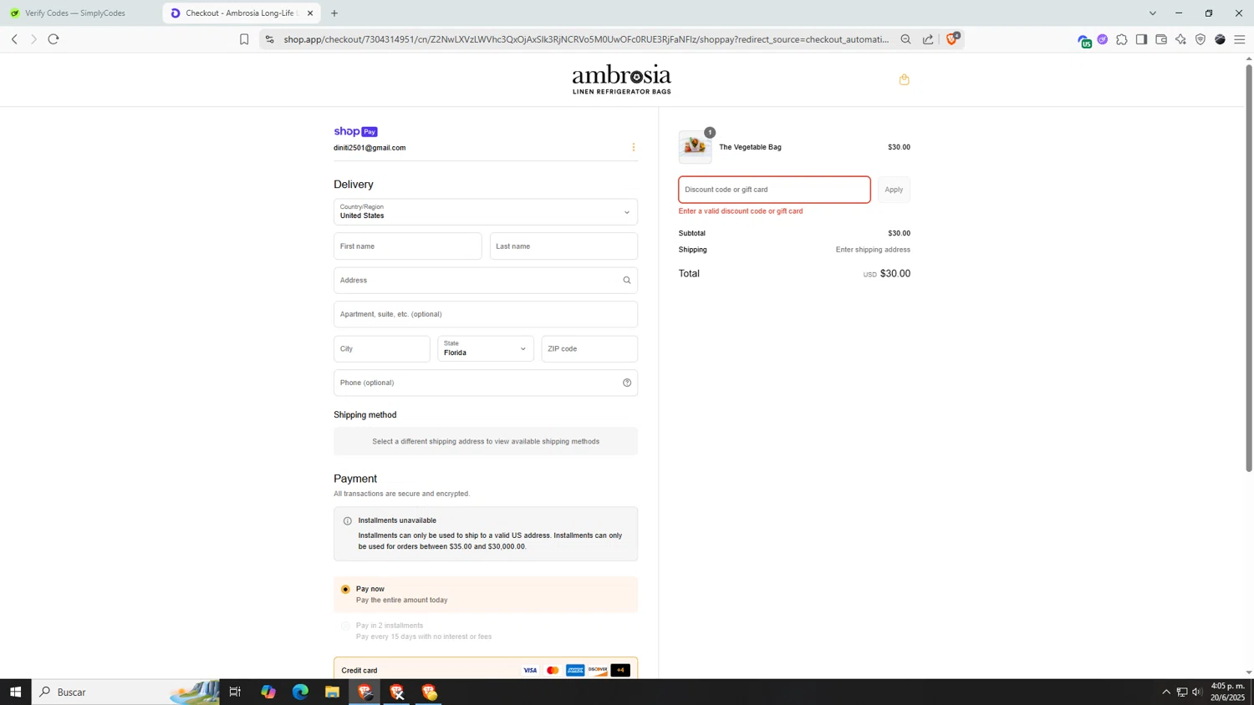
Task: Click into the Address field
Action: tap(486, 280)
